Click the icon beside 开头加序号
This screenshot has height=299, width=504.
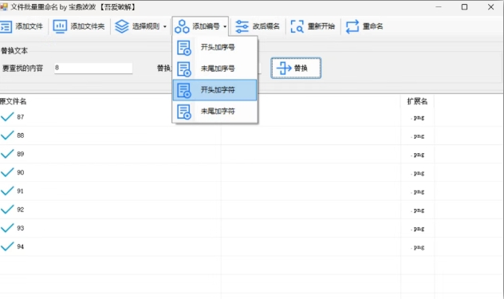[184, 48]
